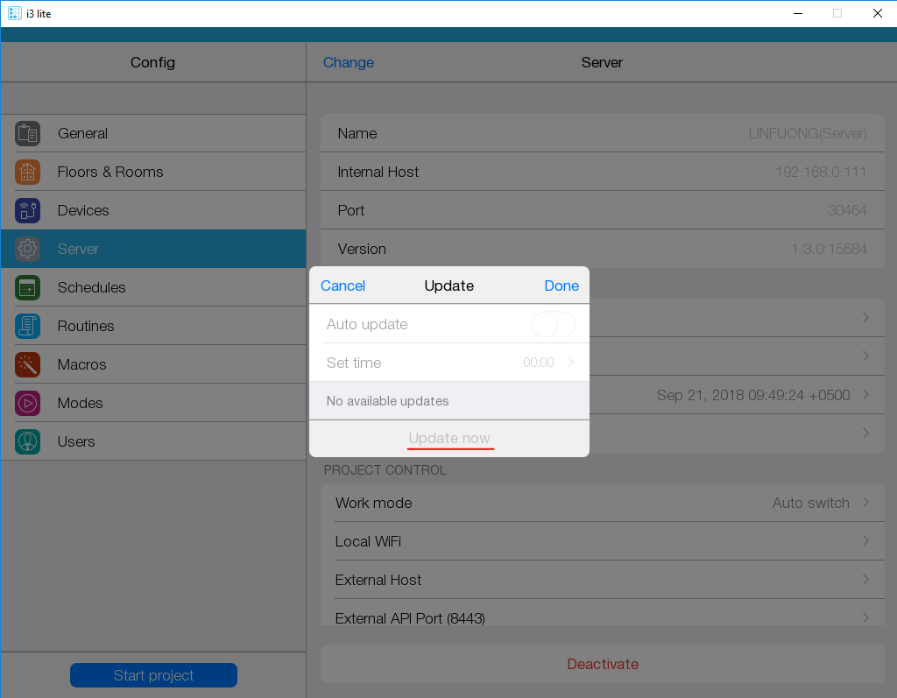This screenshot has height=698, width=897.
Task: Click the Change link in header
Action: click(x=348, y=62)
